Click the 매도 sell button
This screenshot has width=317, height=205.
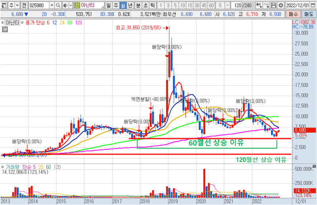point(309,14)
